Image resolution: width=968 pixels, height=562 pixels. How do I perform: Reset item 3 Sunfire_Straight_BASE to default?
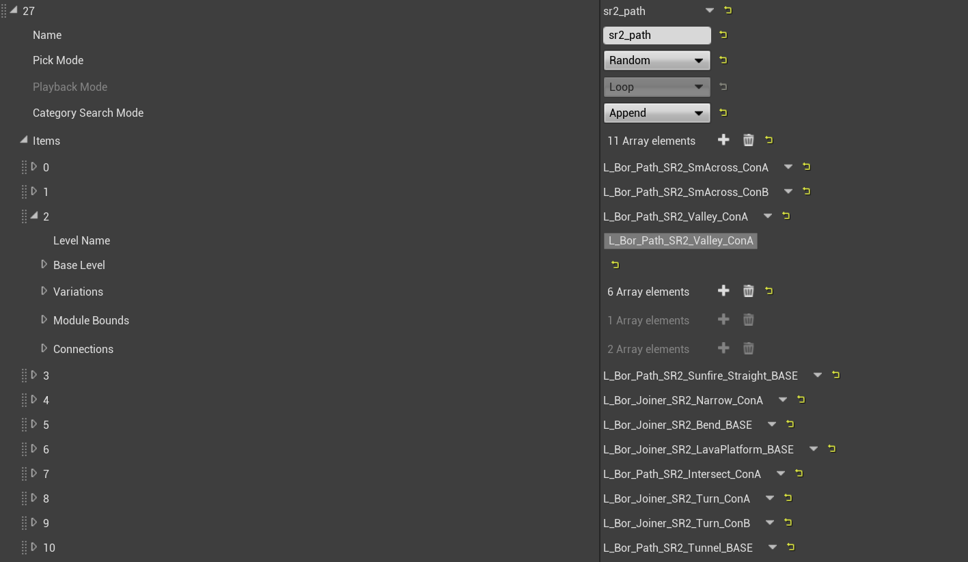(x=836, y=375)
